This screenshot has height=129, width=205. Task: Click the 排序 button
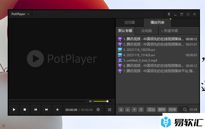(x=172, y=110)
